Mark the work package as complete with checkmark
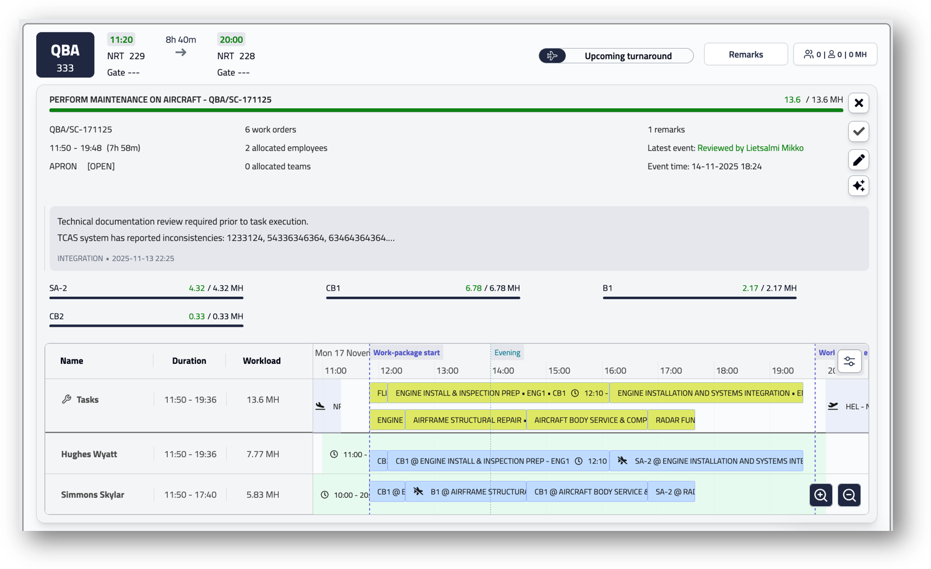Screen dimensions: 931x569 [x=858, y=131]
